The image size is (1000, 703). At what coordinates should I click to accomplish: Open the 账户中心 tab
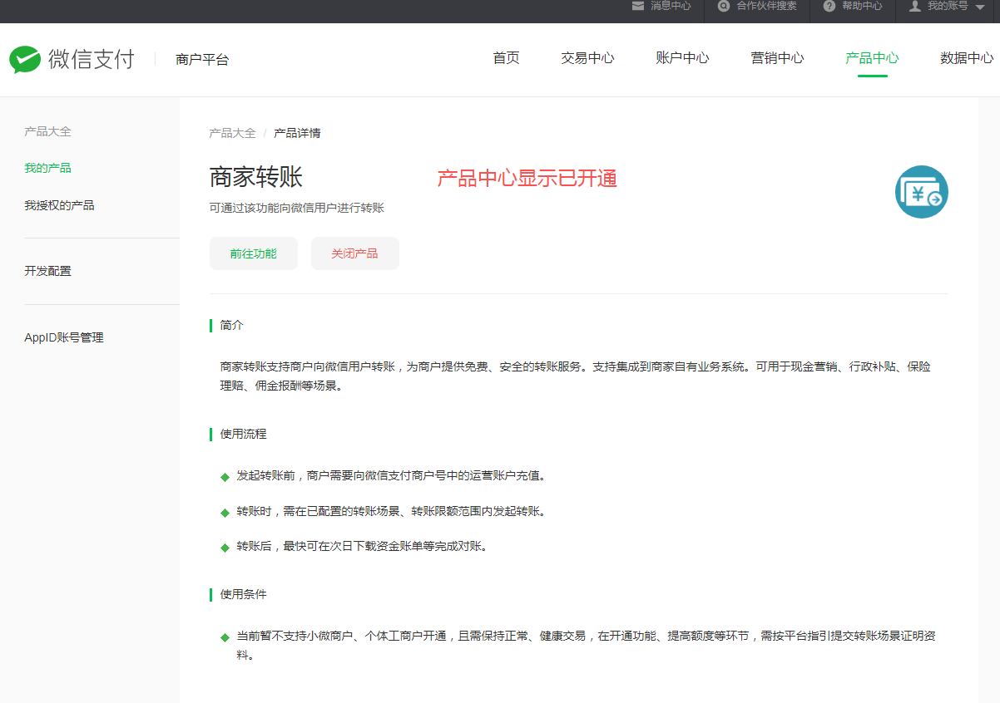click(682, 58)
